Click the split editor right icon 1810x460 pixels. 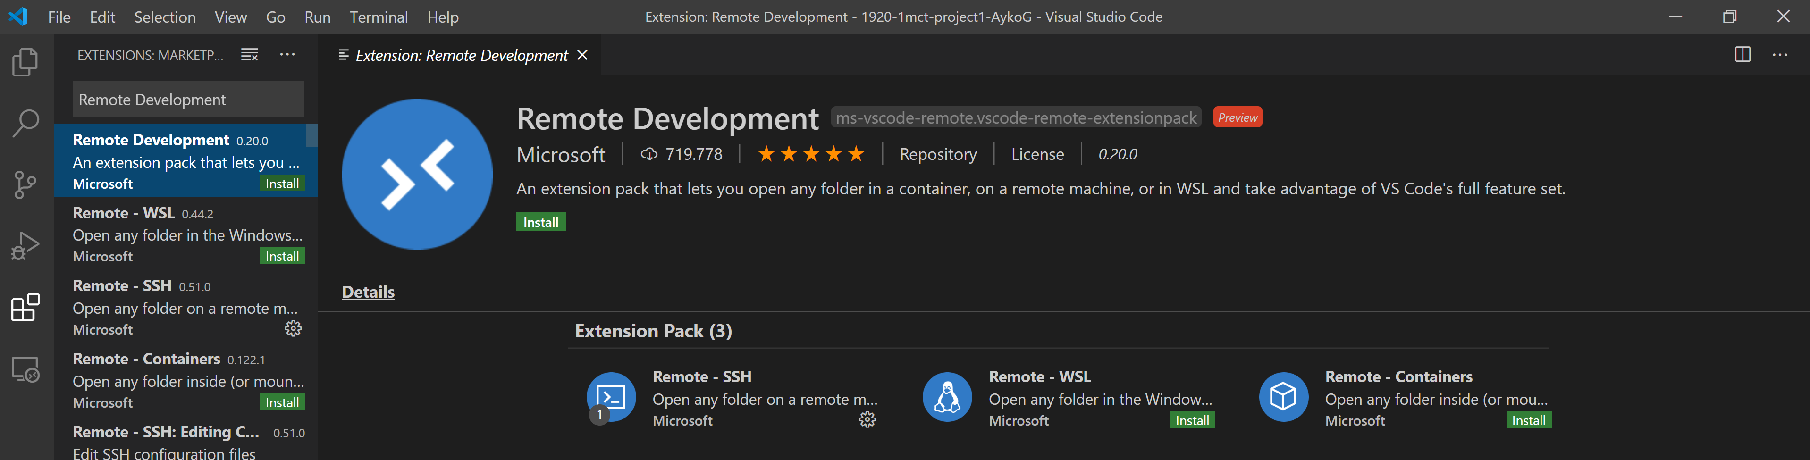(1743, 55)
